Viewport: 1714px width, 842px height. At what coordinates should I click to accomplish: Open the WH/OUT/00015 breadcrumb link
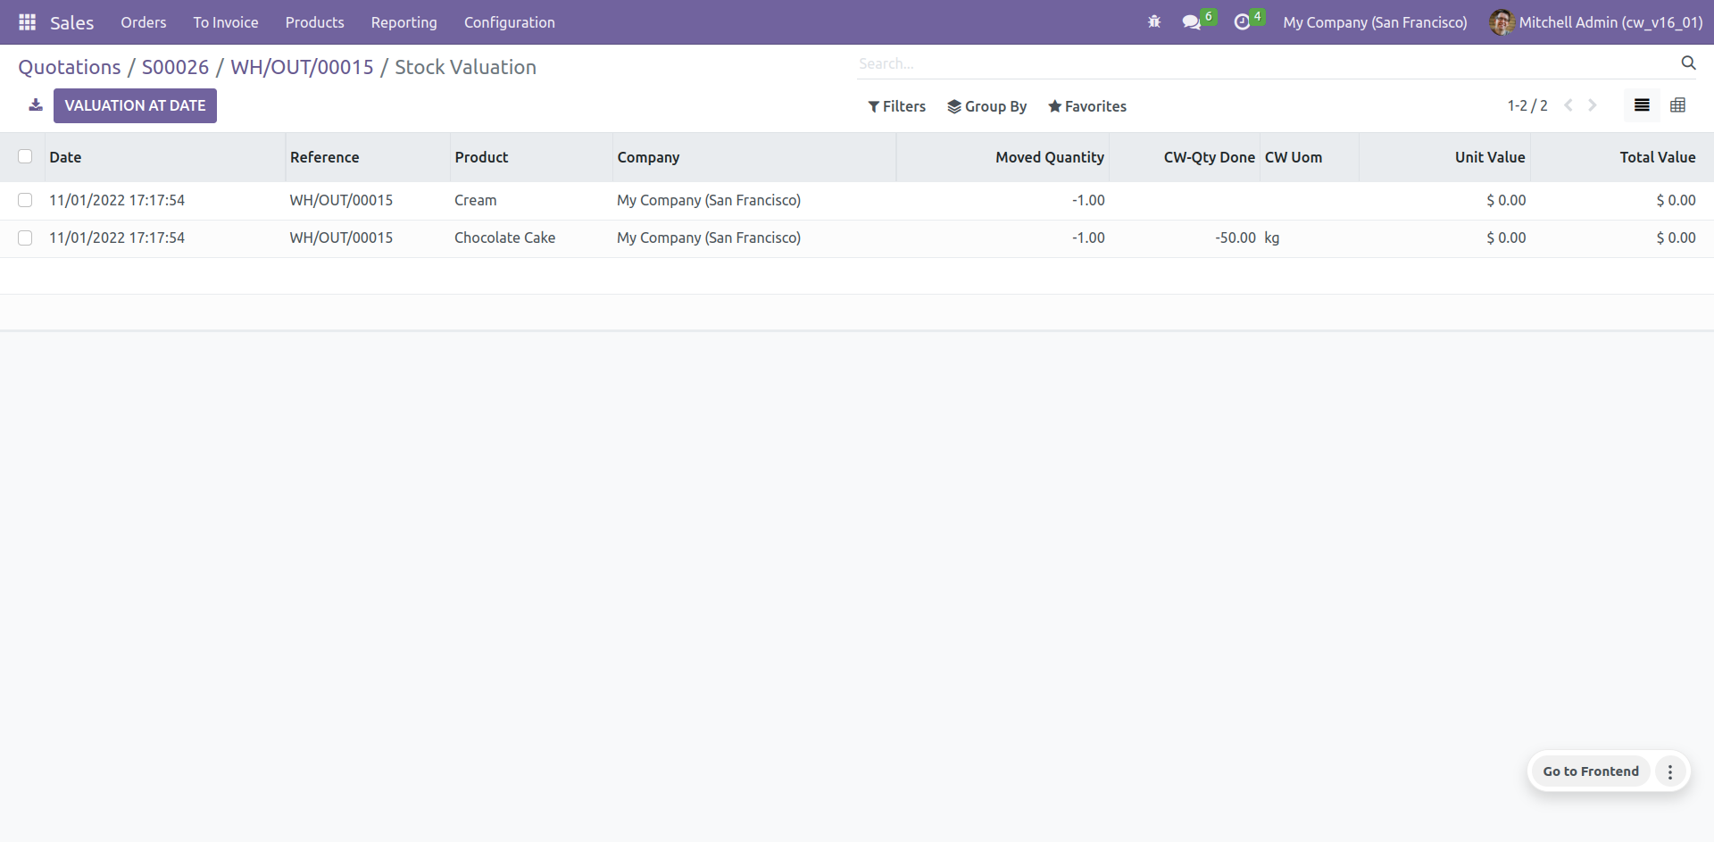(302, 67)
